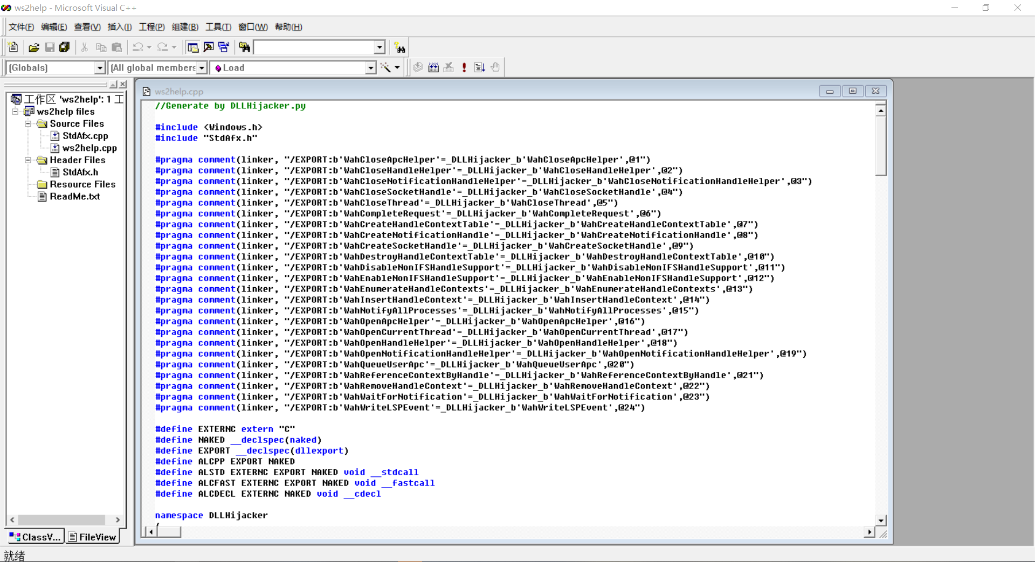Click the ws2help files project icon
Viewport: 1035px width, 562px height.
tap(29, 112)
